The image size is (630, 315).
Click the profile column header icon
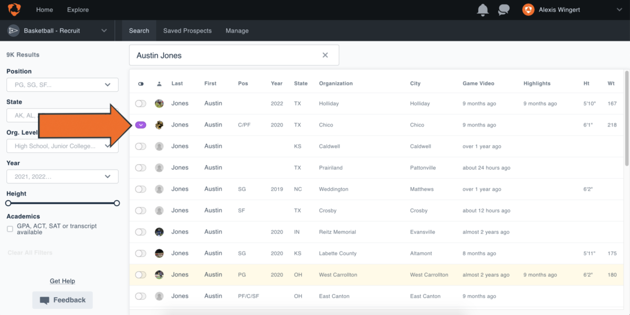coord(159,84)
